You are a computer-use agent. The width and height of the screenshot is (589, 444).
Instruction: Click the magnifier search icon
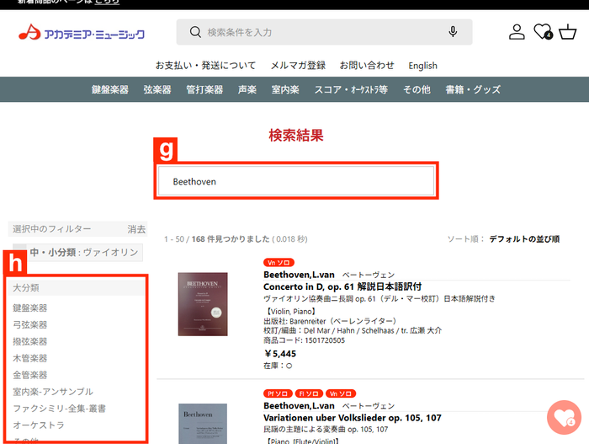[x=195, y=32]
